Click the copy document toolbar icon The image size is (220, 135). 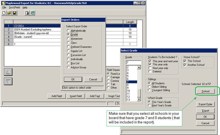(27, 13)
